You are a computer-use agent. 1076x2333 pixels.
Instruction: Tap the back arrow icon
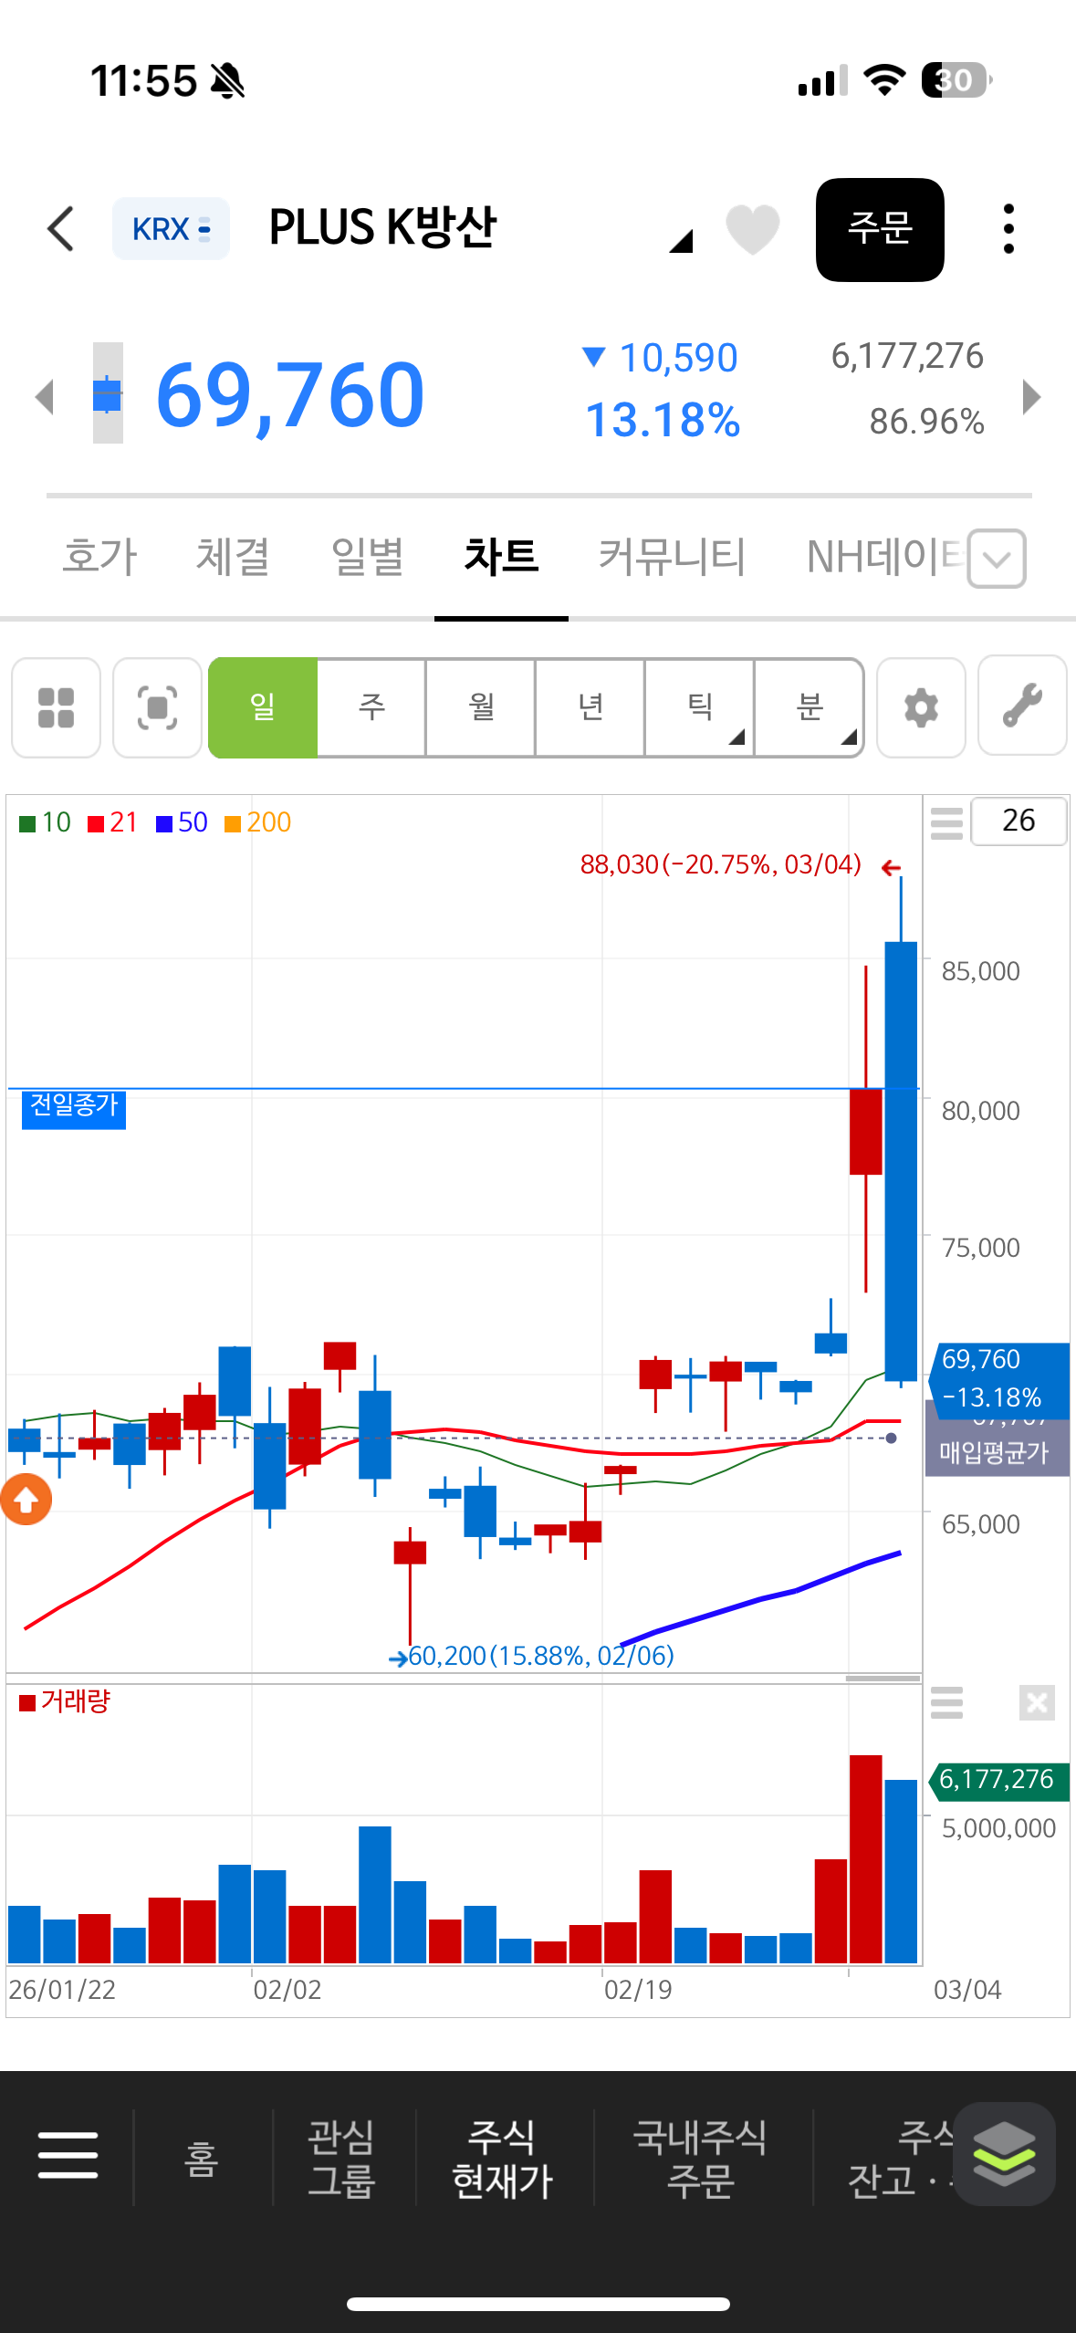pos(60,228)
